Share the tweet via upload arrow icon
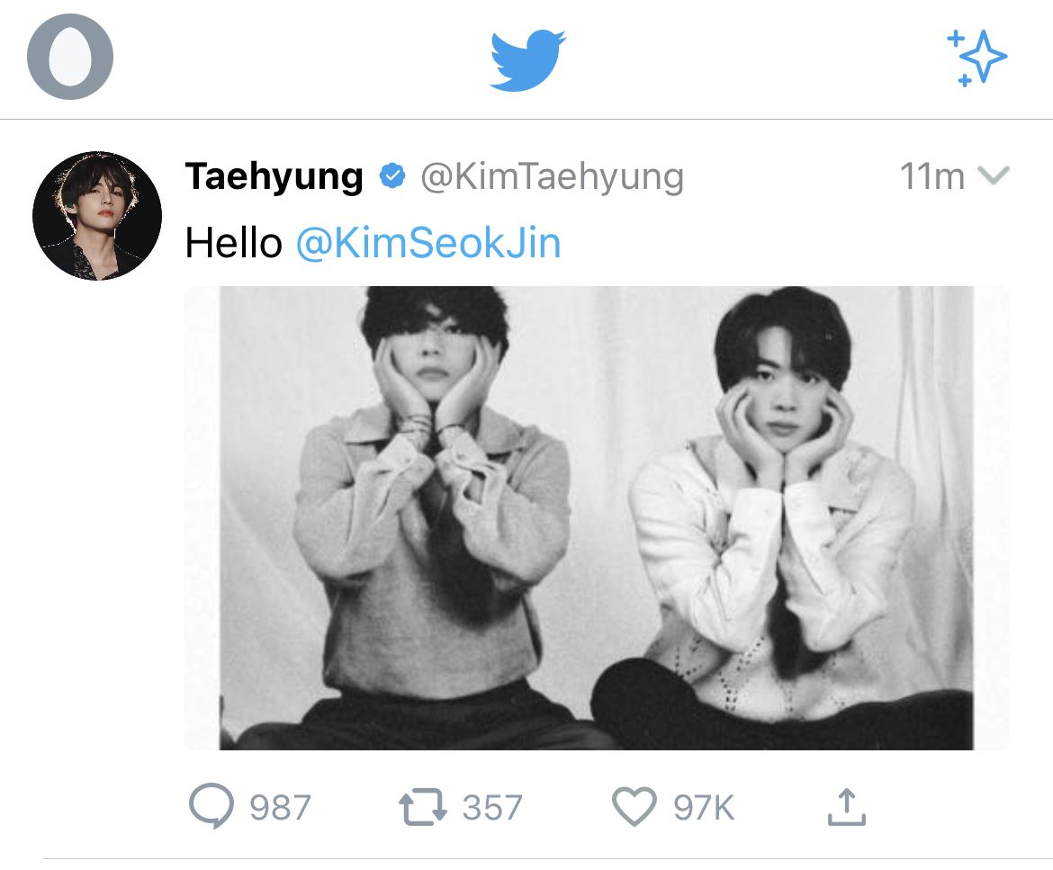 [846, 806]
